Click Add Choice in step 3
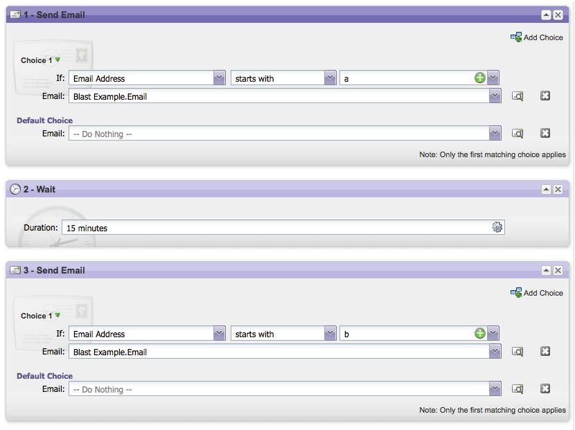 pyautogui.click(x=537, y=293)
